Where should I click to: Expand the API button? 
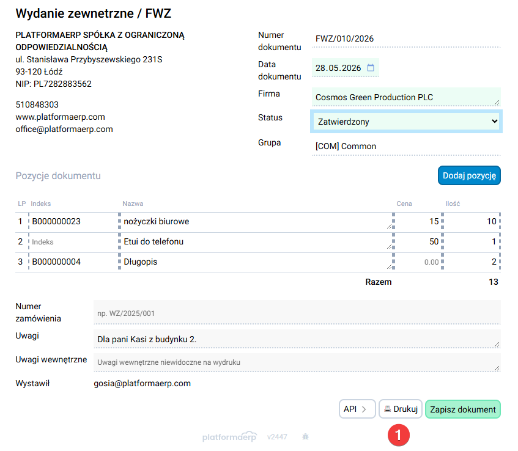[x=357, y=409]
